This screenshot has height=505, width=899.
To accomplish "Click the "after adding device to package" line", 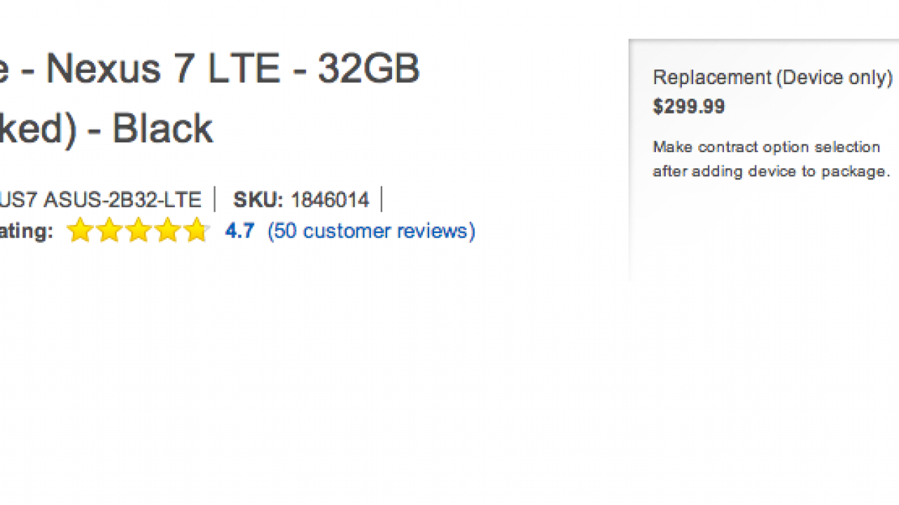I will pyautogui.click(x=771, y=171).
